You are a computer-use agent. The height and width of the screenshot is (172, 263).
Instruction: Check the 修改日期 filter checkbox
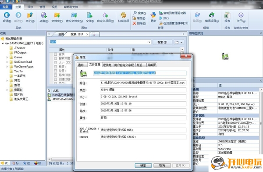click(x=55, y=75)
